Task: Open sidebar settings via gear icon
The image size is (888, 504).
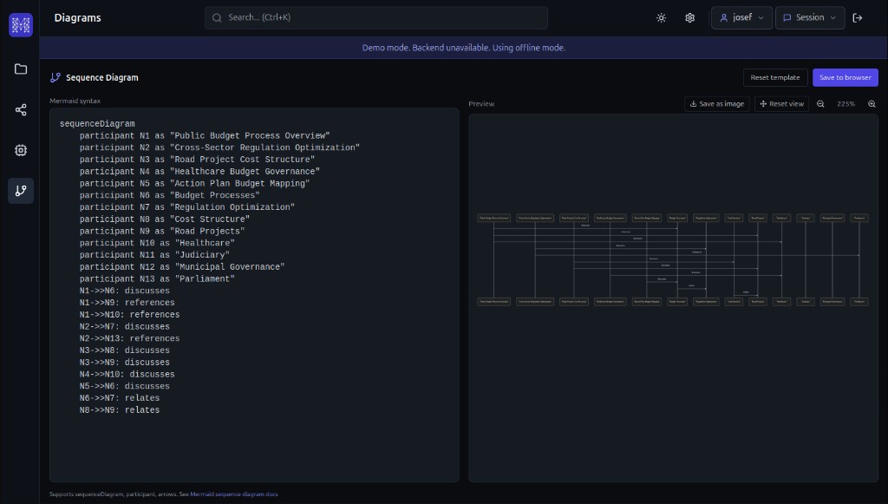Action: (x=19, y=150)
